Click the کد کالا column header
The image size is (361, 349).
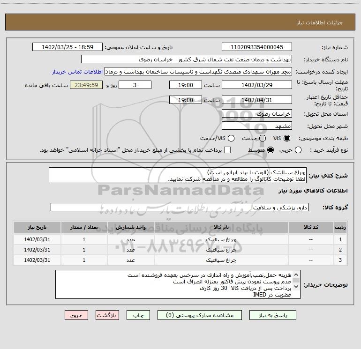point(311,227)
